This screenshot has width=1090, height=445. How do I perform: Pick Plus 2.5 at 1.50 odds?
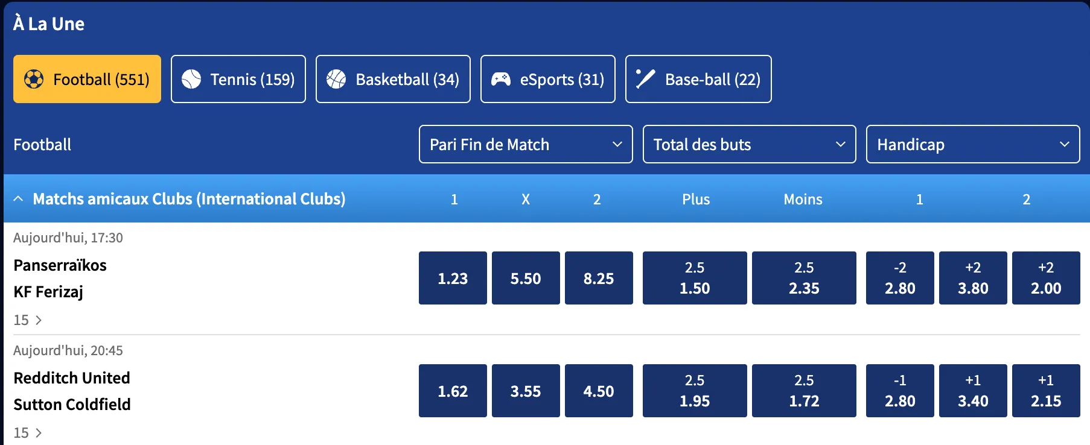695,278
